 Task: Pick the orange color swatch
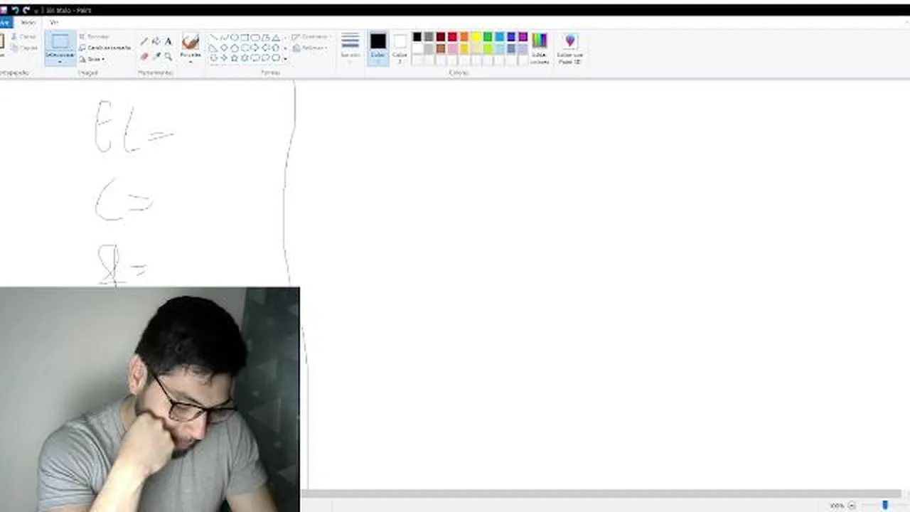[464, 37]
